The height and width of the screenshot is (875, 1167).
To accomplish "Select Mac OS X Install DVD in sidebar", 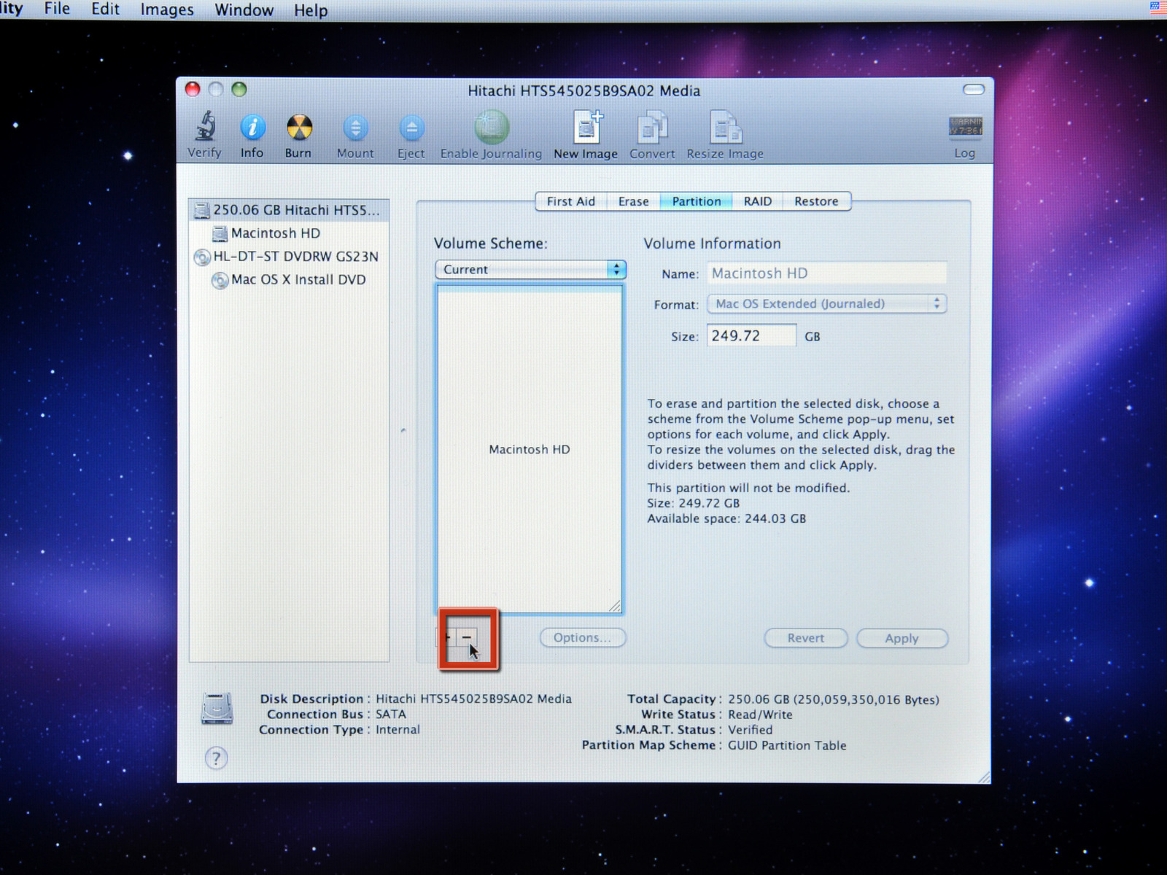I will click(289, 280).
